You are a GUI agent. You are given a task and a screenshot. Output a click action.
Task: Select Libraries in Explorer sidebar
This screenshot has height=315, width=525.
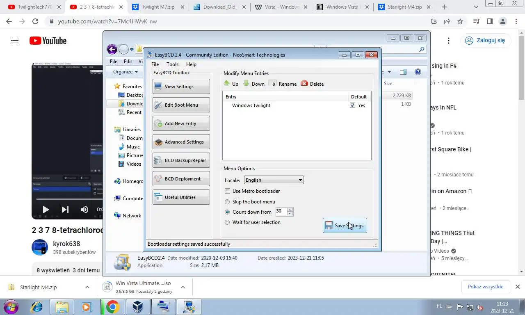coord(131,130)
